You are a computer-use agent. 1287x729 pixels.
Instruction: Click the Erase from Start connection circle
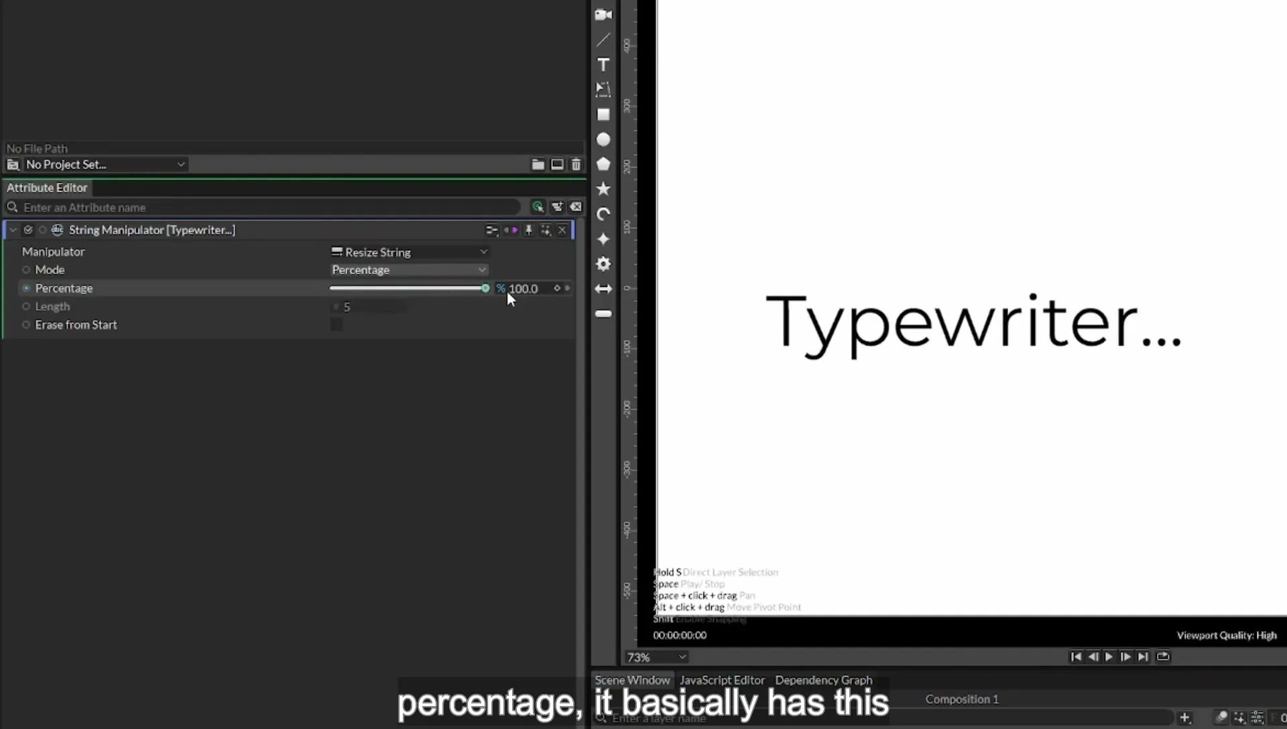point(26,325)
